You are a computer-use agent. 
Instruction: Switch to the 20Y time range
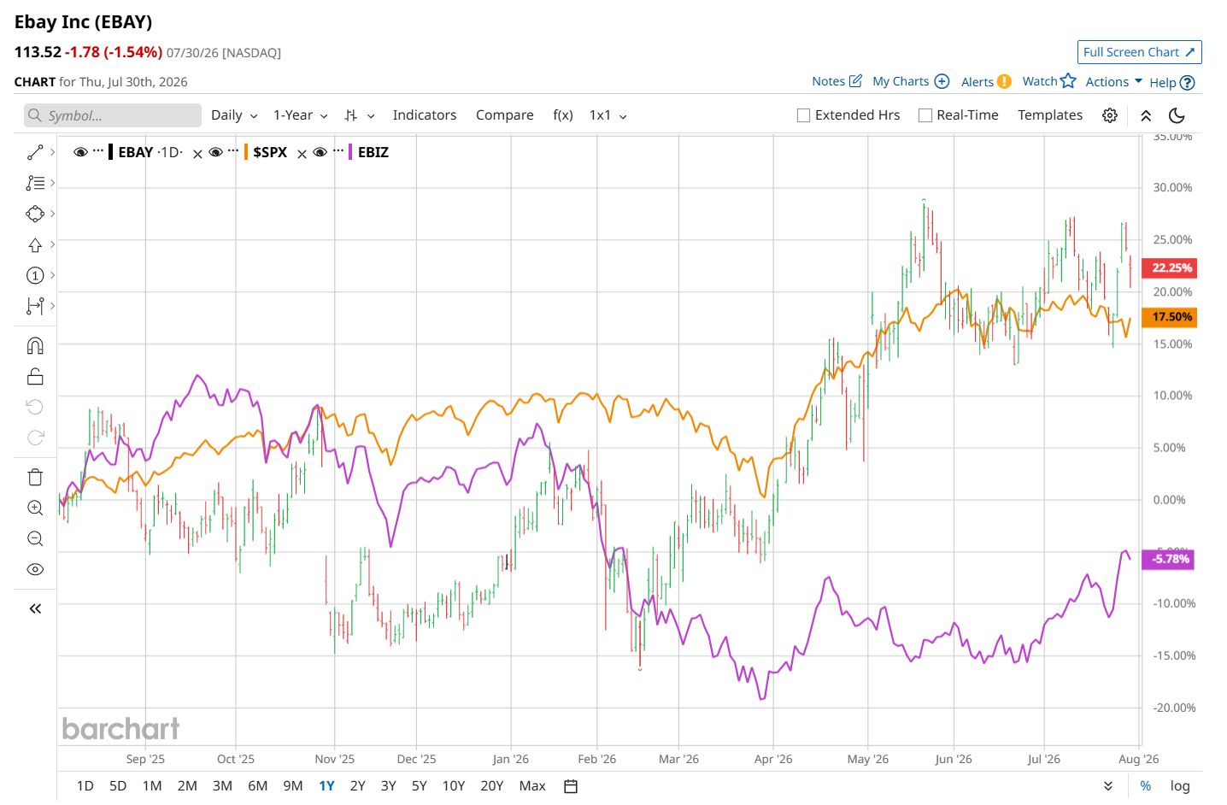pos(491,786)
